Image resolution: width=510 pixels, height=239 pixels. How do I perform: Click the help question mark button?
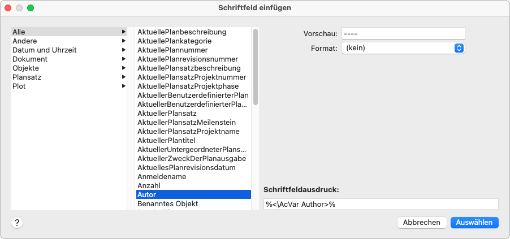point(17,223)
